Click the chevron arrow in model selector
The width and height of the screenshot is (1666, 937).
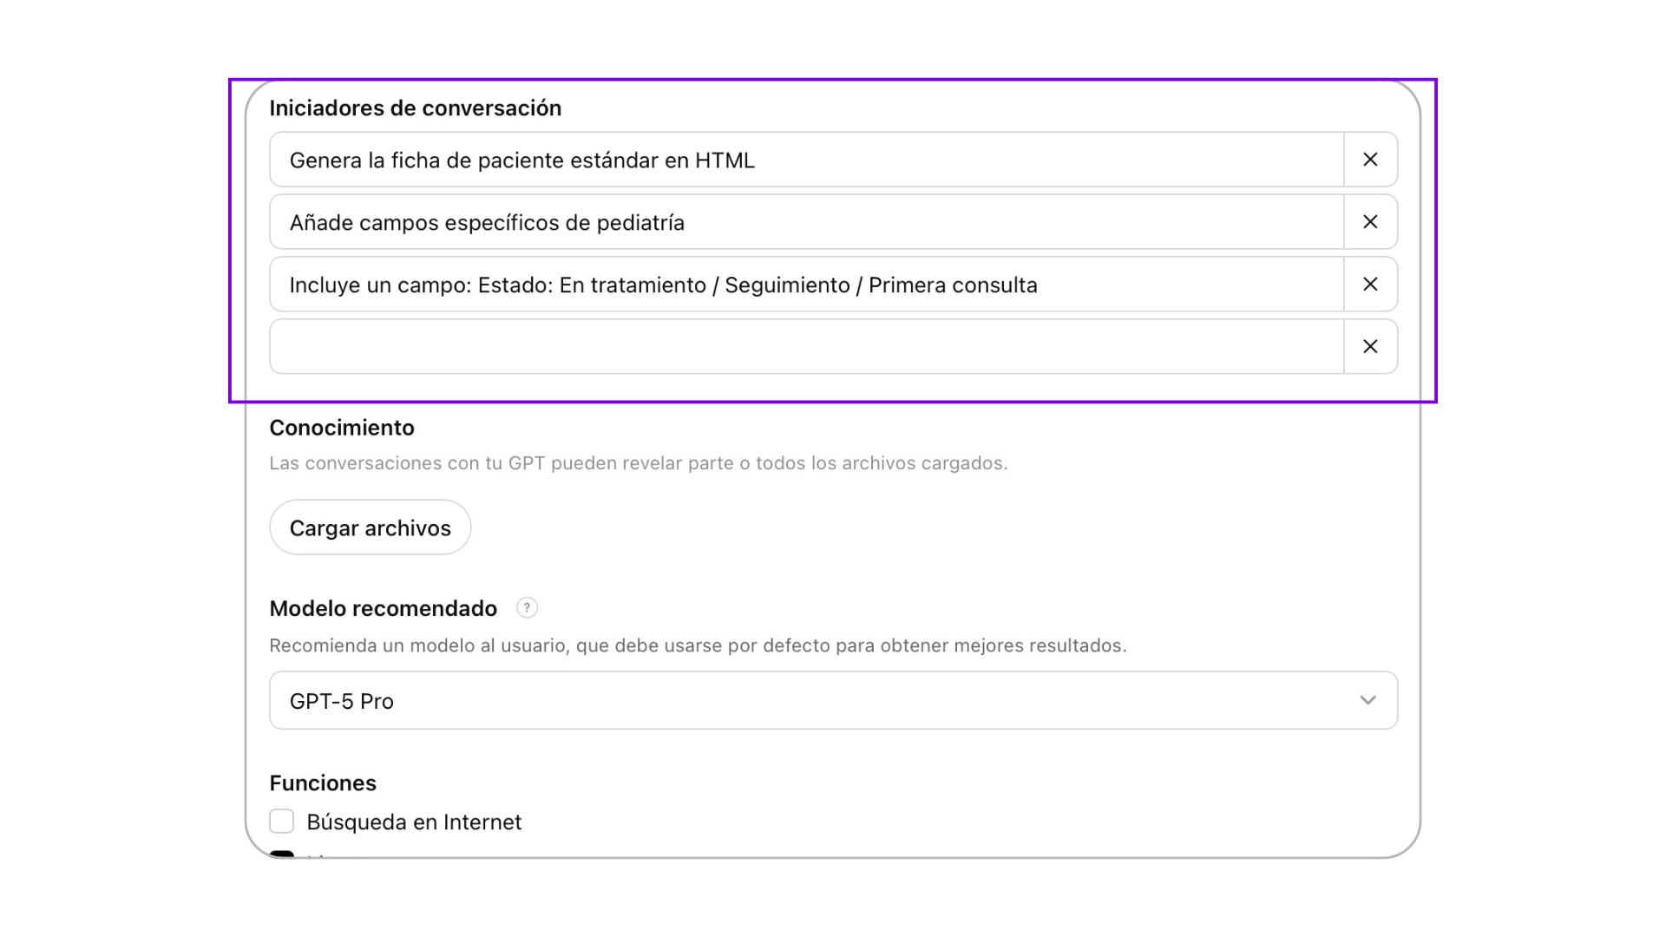click(1368, 701)
